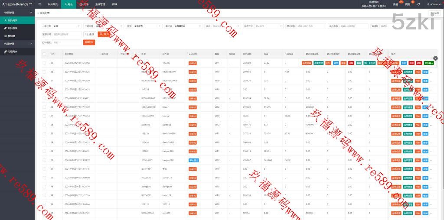Tick the checkbox for UID 33 row
Image resolution: width=444 pixels, height=220 pixels.
(44, 63)
